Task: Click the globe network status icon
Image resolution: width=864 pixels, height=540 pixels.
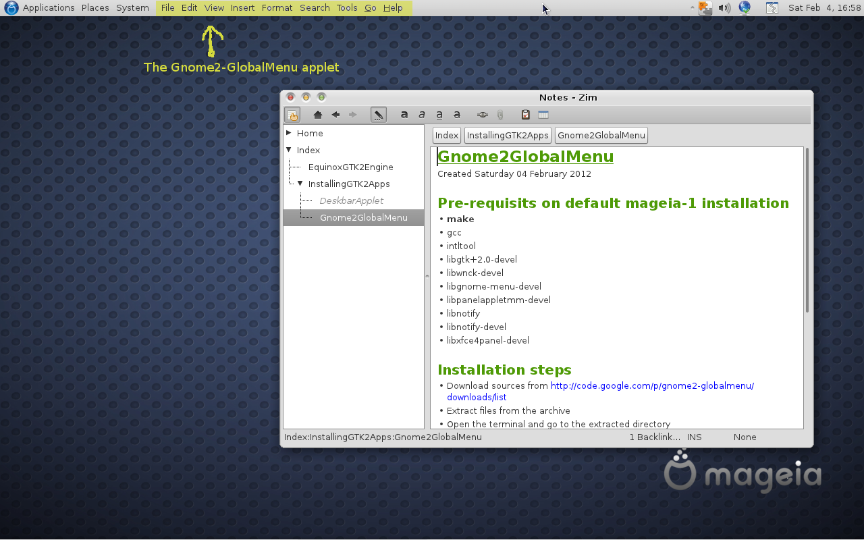Action: point(745,8)
